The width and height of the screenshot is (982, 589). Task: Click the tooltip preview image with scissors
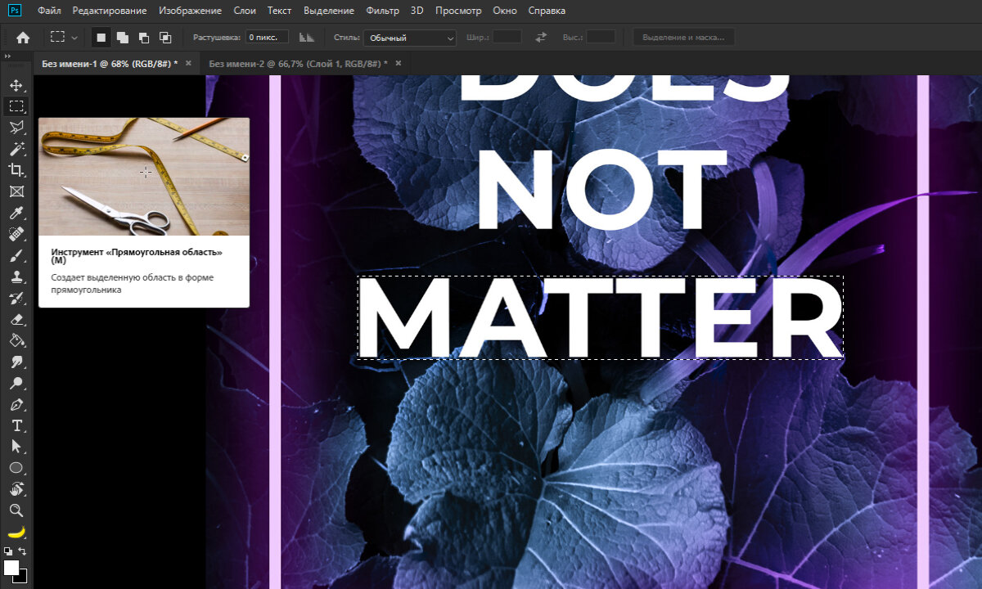click(144, 177)
